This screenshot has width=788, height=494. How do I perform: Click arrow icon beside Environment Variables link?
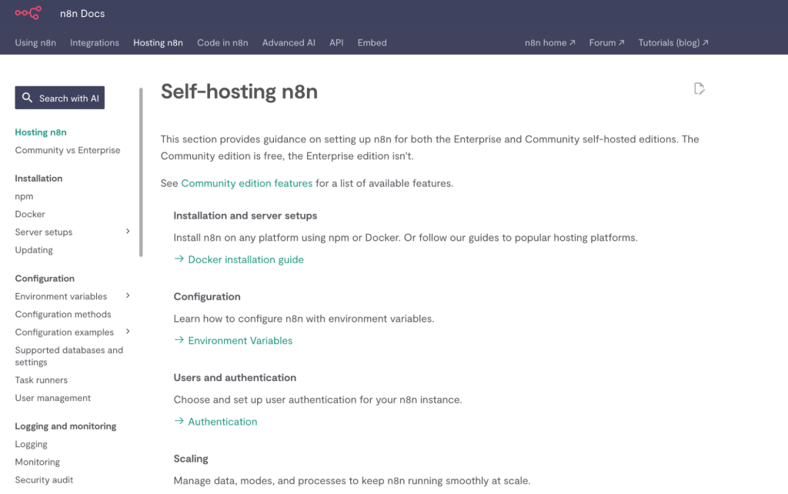coord(179,340)
